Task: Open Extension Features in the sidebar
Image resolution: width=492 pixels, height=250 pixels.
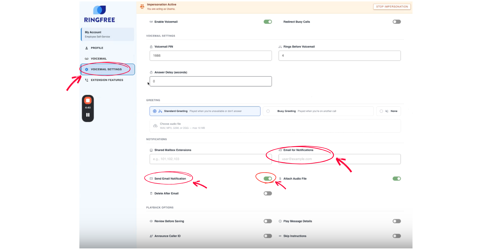Action: (107, 80)
